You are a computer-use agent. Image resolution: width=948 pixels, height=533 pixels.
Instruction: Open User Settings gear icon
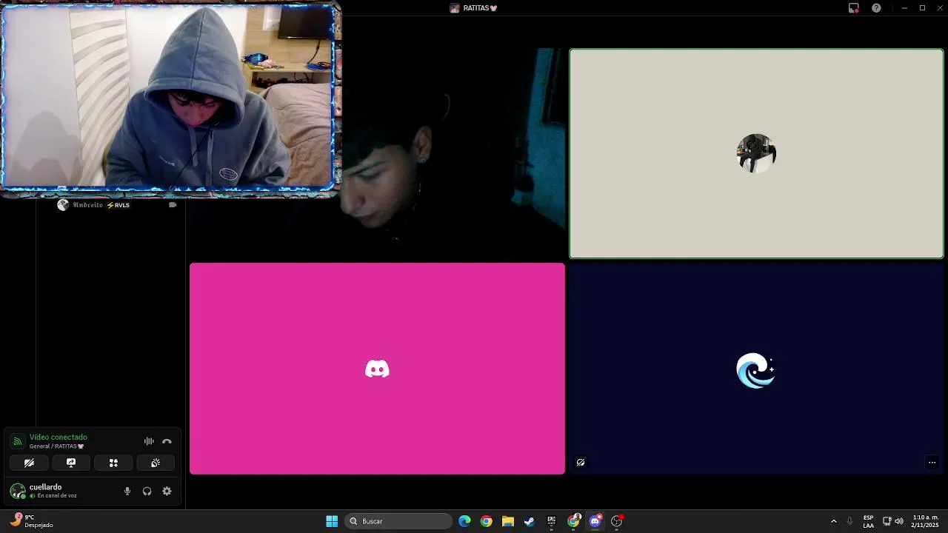pos(167,491)
